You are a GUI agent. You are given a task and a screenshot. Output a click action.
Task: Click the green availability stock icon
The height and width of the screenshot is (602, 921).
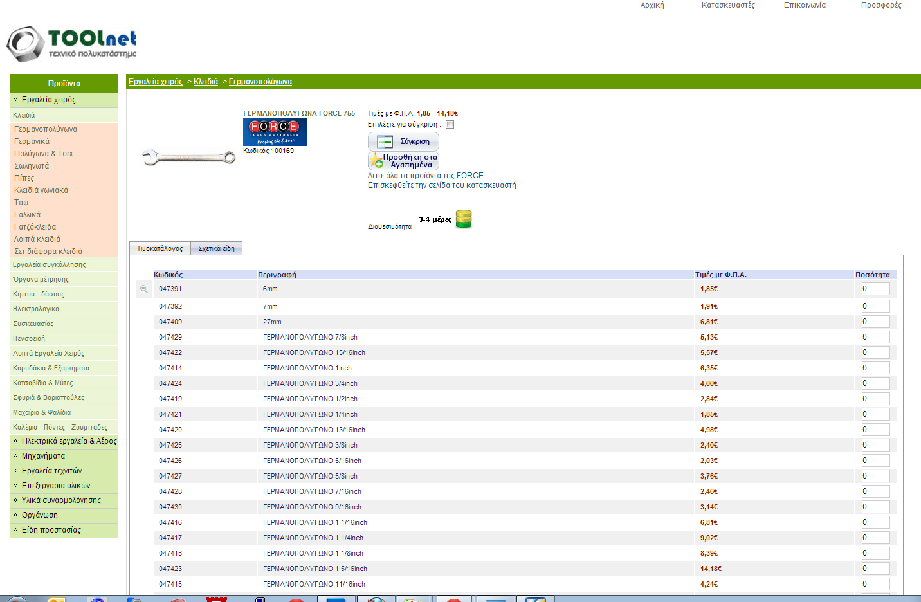[x=464, y=219]
